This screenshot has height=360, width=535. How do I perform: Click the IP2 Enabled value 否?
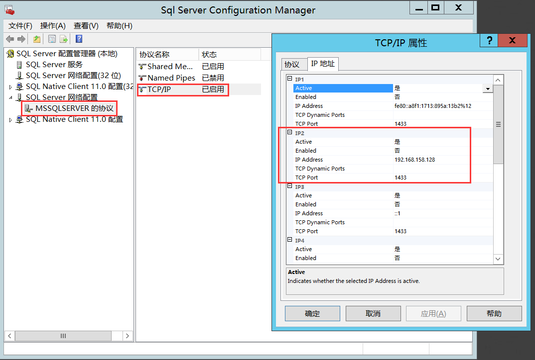[x=397, y=151]
